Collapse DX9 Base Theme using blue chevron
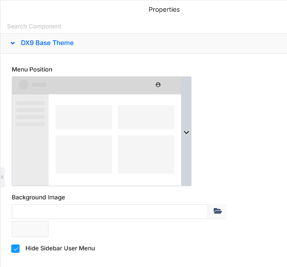 (13, 43)
